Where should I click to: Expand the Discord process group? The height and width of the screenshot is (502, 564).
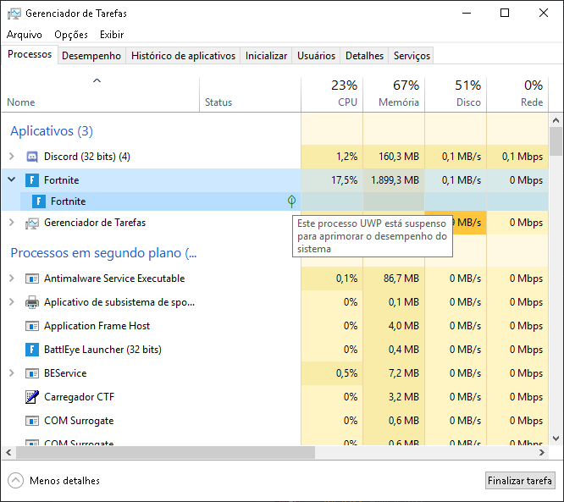click(12, 157)
